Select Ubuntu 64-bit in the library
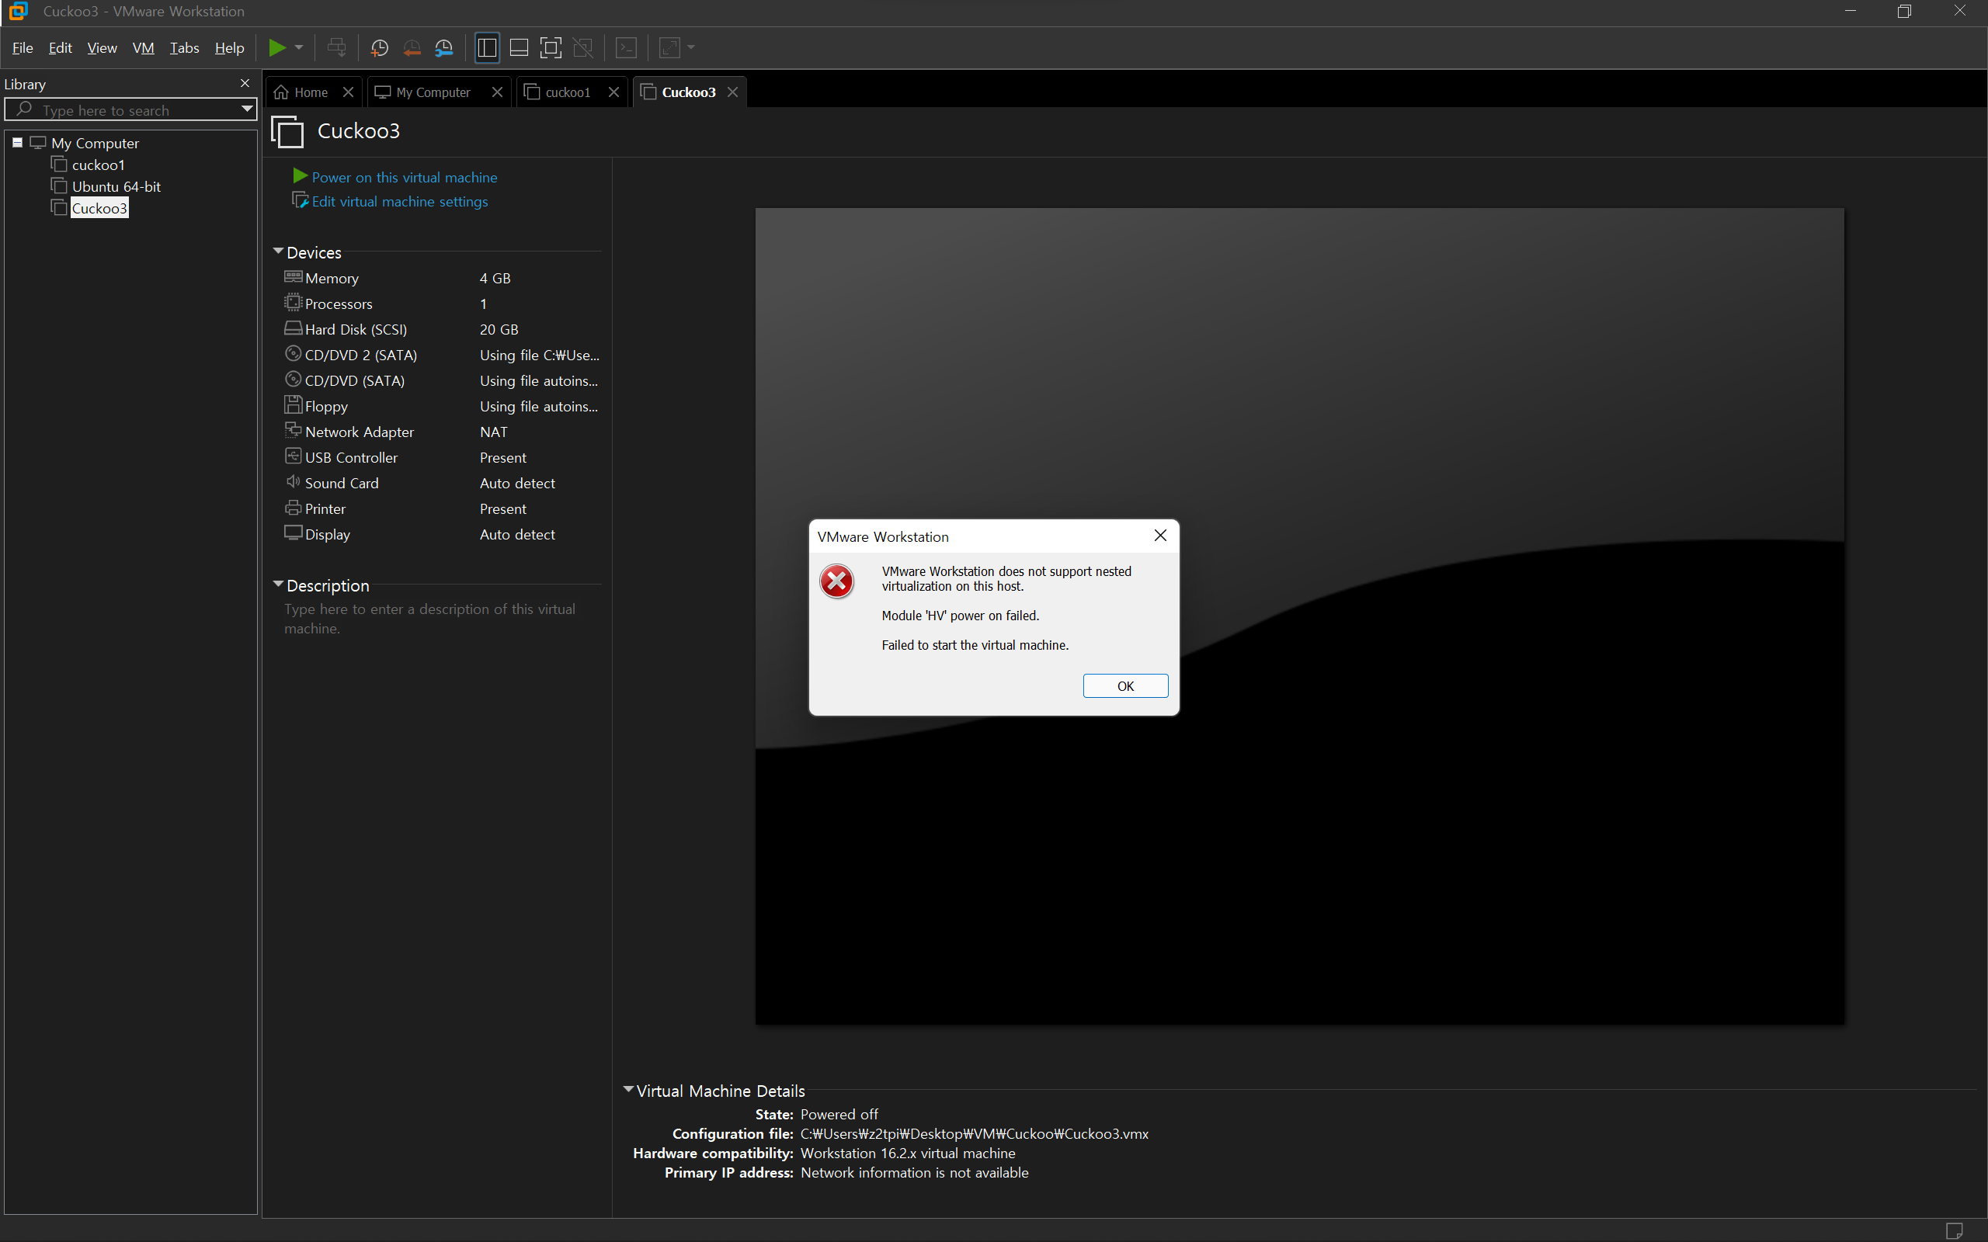This screenshot has width=1988, height=1242. pyautogui.click(x=116, y=186)
